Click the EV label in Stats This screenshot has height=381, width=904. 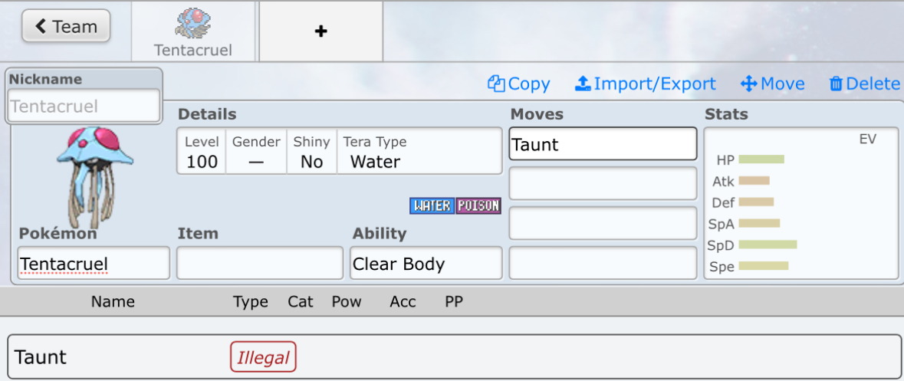[x=868, y=140]
